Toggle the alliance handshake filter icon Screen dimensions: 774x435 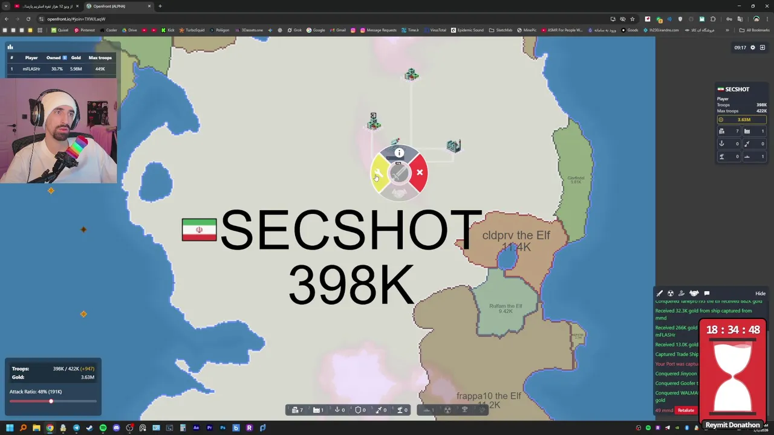[694, 294]
